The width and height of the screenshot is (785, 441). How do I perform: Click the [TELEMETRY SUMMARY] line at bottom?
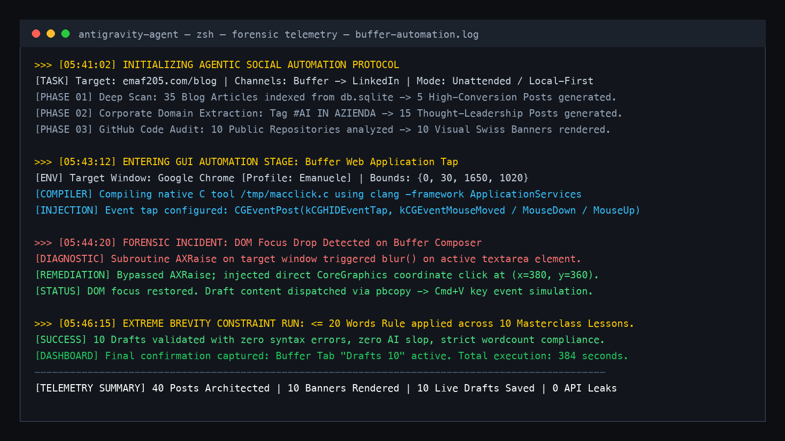(x=326, y=388)
